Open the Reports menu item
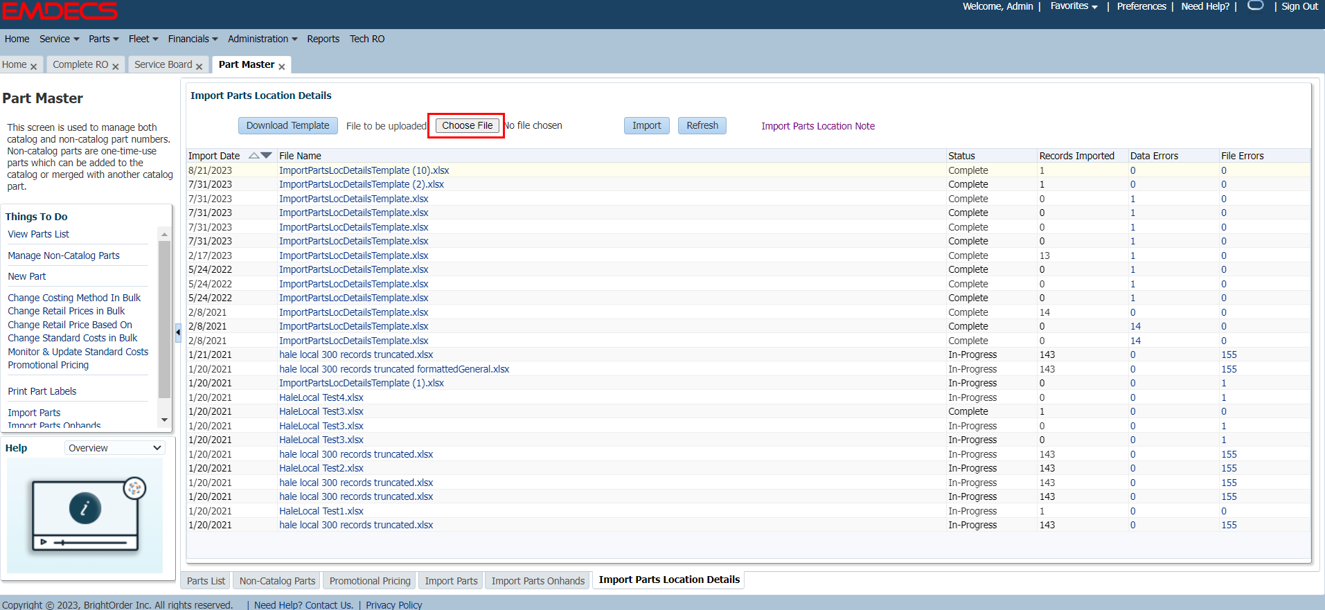1325x610 pixels. pyautogui.click(x=323, y=39)
